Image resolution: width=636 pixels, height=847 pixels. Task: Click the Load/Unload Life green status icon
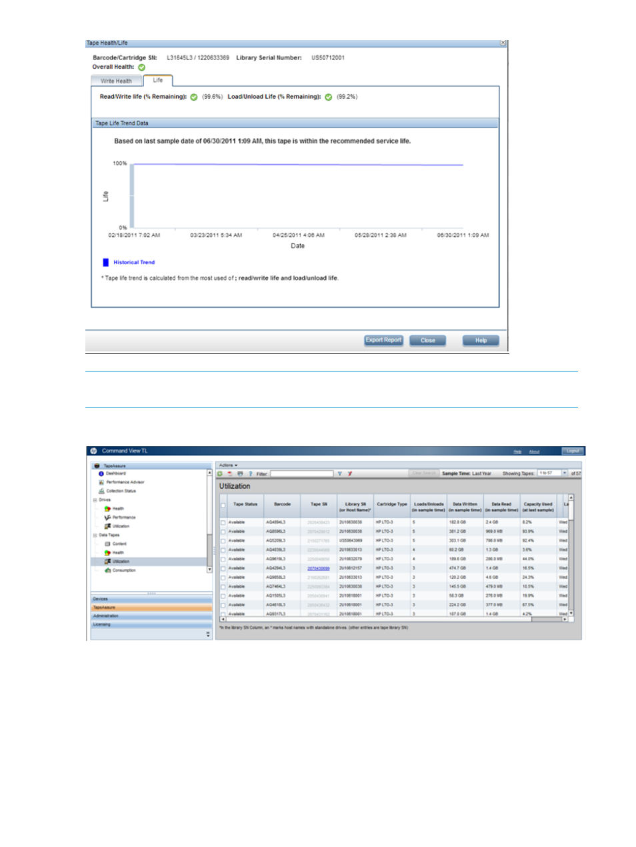coord(329,97)
